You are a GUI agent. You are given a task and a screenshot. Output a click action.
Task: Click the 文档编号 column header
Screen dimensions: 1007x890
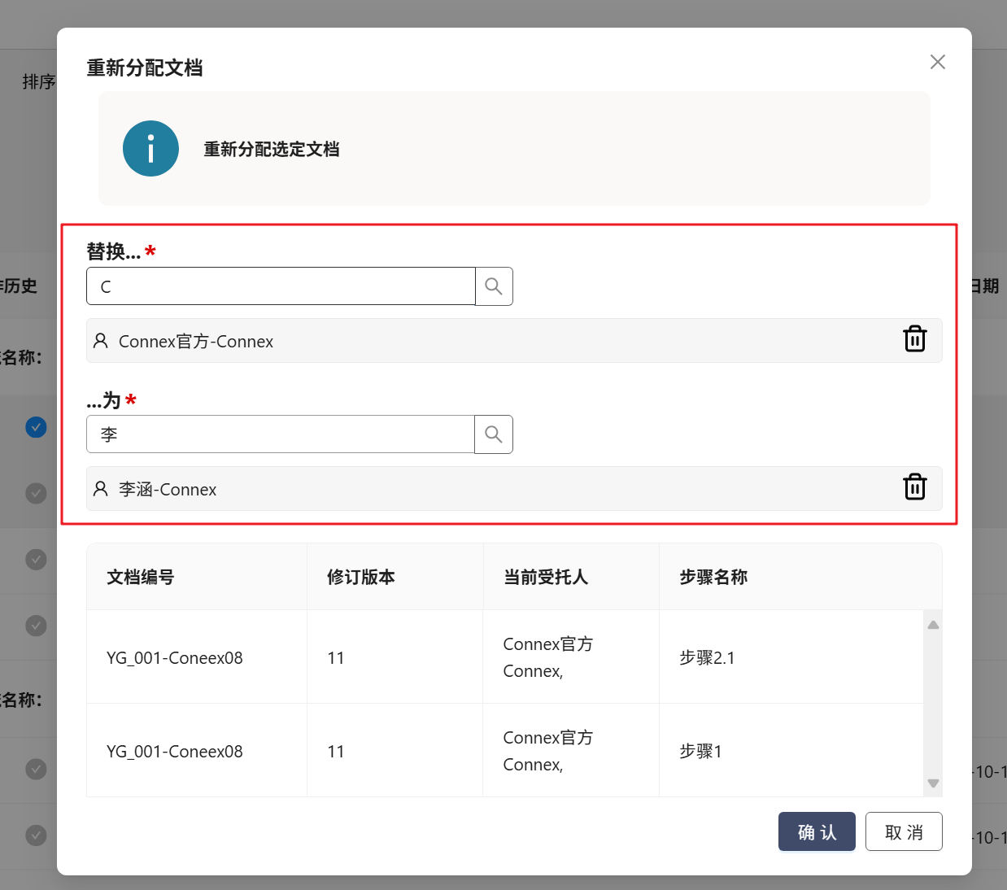point(141,578)
